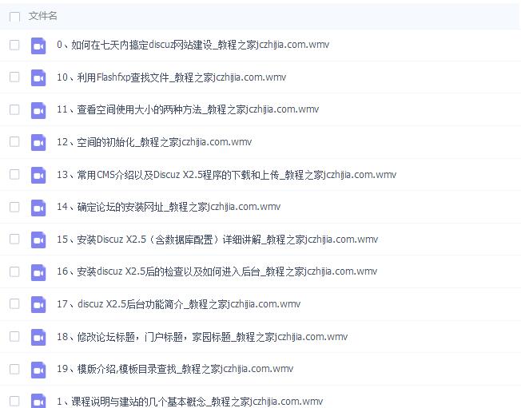Image resolution: width=521 pixels, height=408 pixels.
Task: Open file 15、安装Discuz X2.5（含数据库配置）详细讲解
Action: point(217,239)
